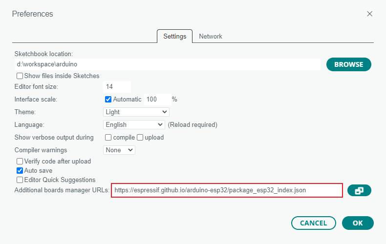Confirm preferences with the OK button
This screenshot has width=386, height=244.
point(358,223)
